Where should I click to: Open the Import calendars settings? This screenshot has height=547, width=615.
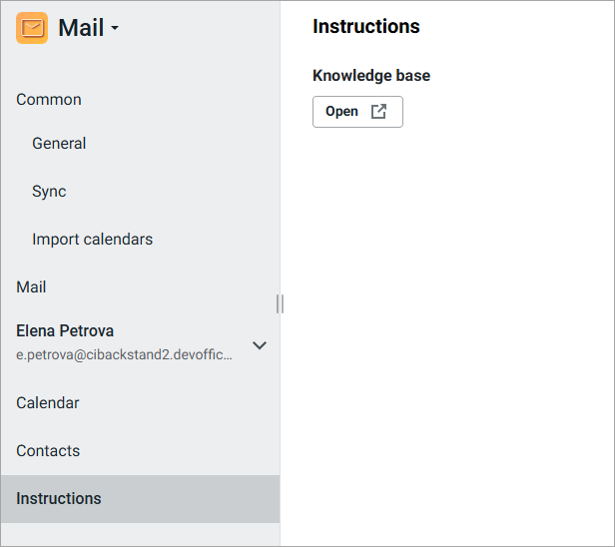92,240
